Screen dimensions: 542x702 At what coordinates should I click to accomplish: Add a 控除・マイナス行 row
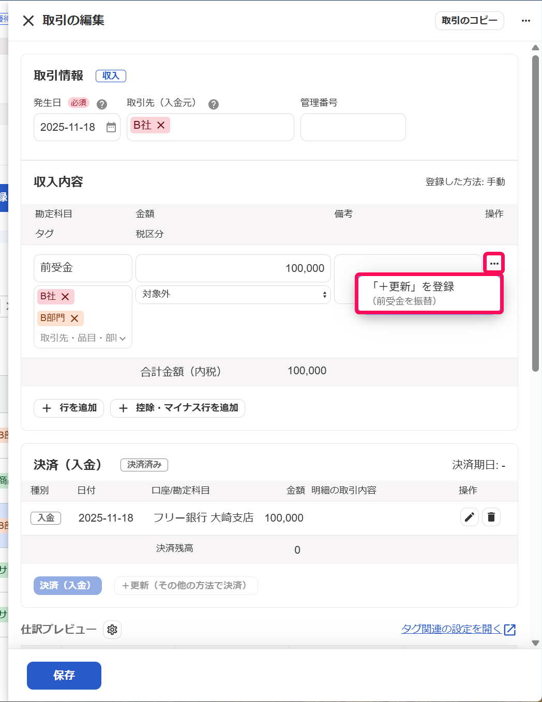point(177,408)
